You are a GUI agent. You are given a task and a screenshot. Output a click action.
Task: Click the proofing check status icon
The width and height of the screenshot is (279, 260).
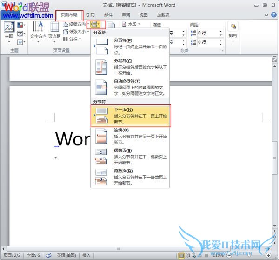point(48,255)
